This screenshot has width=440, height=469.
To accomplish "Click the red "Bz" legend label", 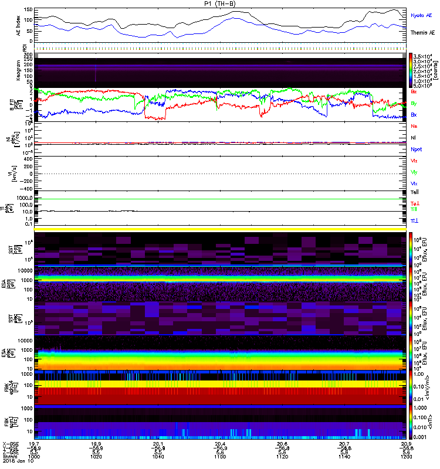I will coord(414,91).
